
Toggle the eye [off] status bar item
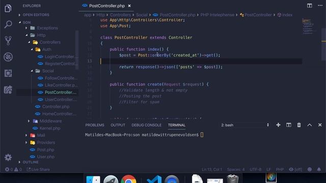pos(295,169)
